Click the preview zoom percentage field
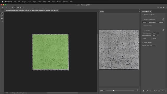 102,91
